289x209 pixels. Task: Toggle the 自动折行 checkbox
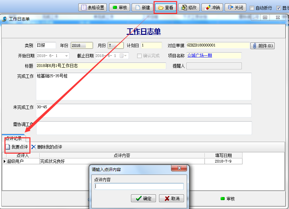click(252, 8)
